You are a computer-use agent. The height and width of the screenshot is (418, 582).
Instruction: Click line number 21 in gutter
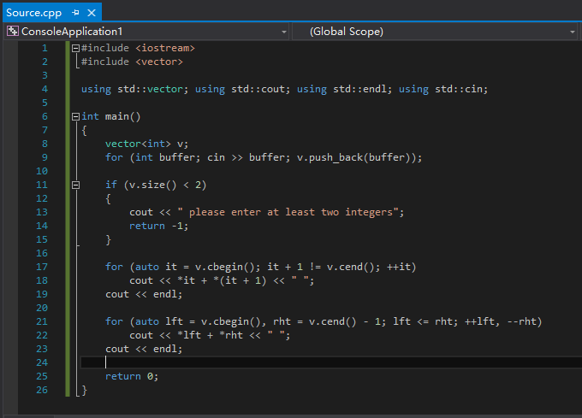tap(42, 321)
